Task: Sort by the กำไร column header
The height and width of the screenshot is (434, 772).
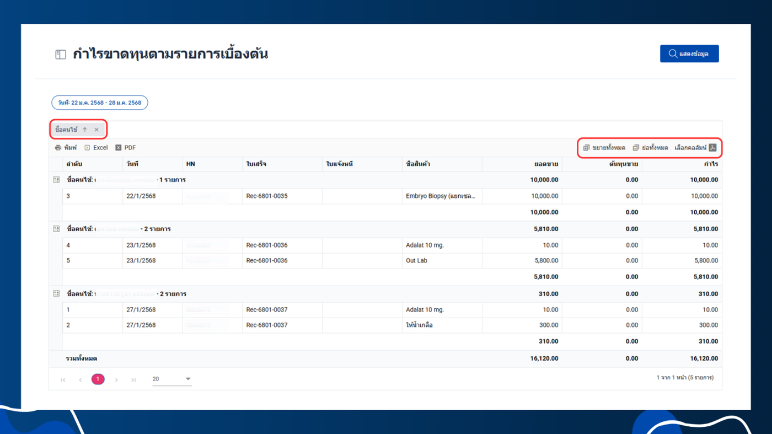Action: 682,164
